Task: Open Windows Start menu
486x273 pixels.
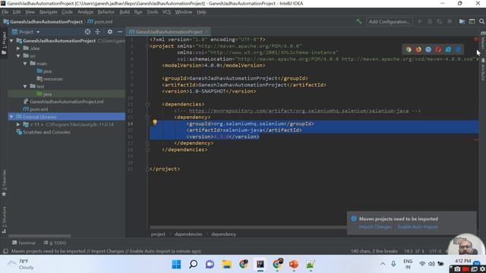Action: pyautogui.click(x=176, y=265)
